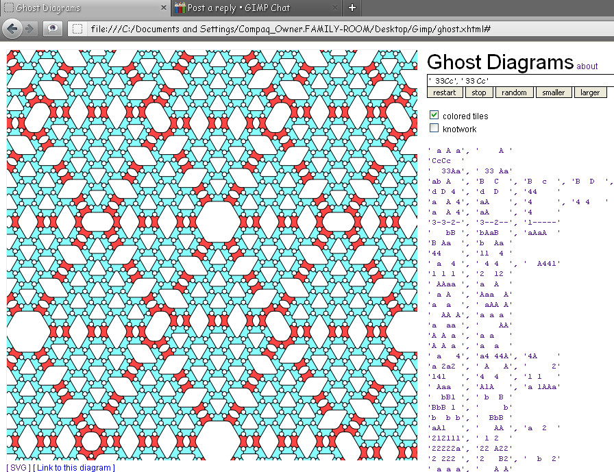The width and height of the screenshot is (614, 472).
Task: Click the restart button
Action: [x=445, y=92]
